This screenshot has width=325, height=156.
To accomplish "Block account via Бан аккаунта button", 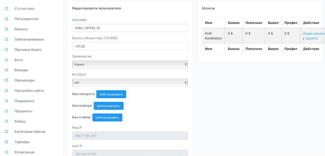I will [111, 94].
